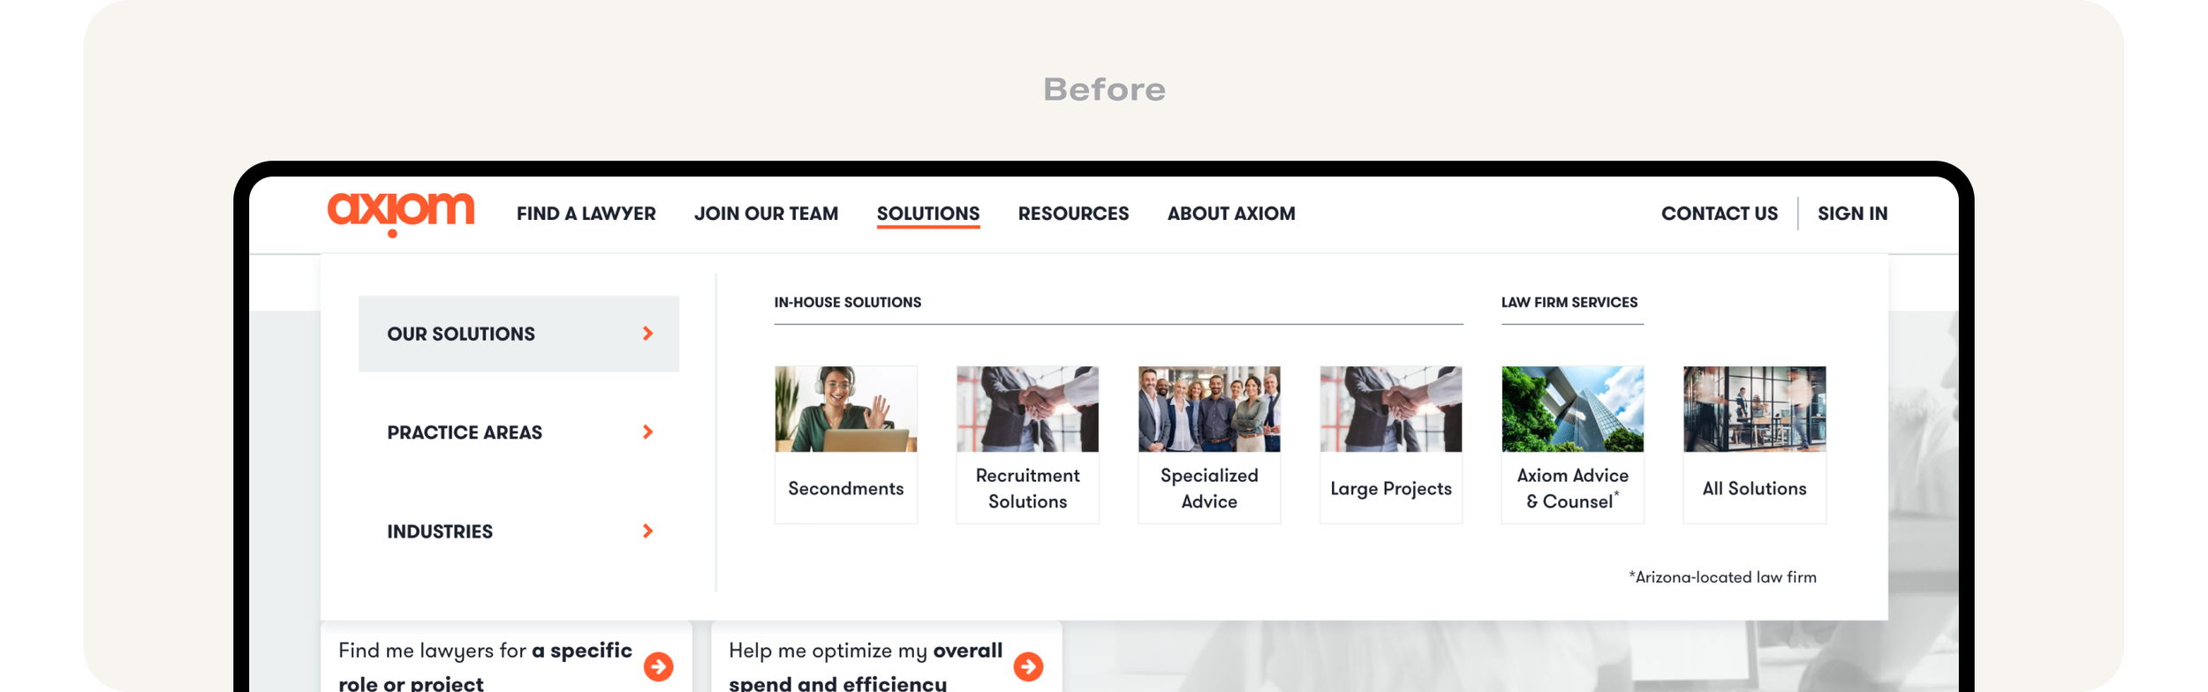Open the All Solutions office image

[x=1754, y=410]
